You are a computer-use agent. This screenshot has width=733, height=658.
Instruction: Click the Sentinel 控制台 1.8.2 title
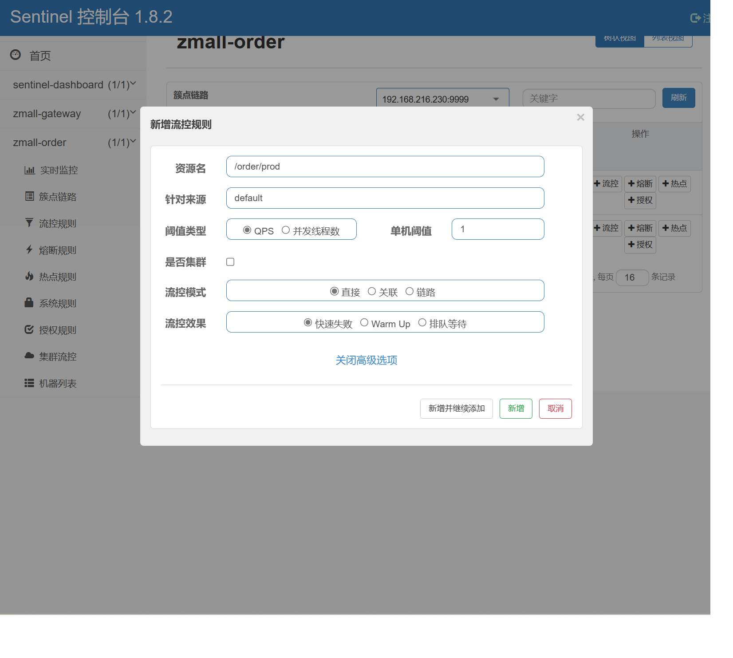point(91,17)
